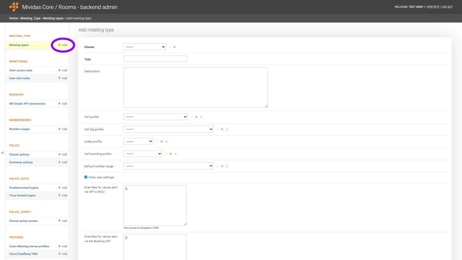Open the Lobby profile dropdown
This screenshot has width=462, height=260.
tap(138, 141)
